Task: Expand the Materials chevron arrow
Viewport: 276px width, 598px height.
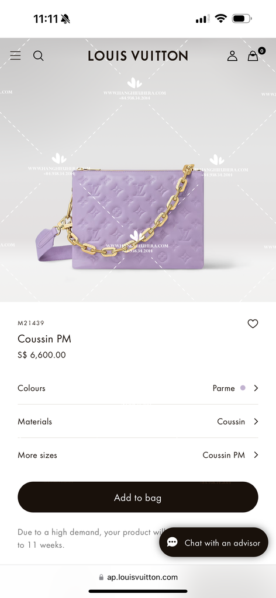Action: pos(256,422)
